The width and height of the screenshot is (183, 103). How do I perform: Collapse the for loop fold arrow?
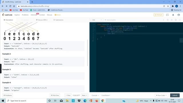tap(95, 30)
